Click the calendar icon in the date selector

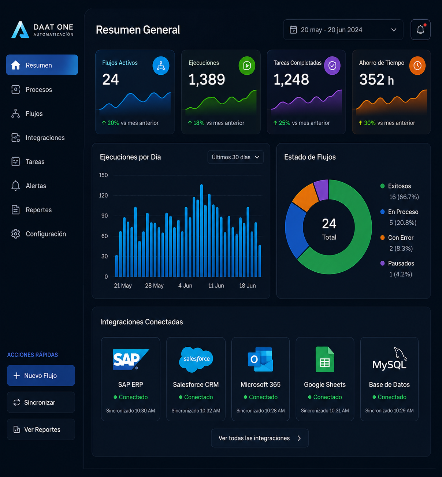[x=293, y=30]
